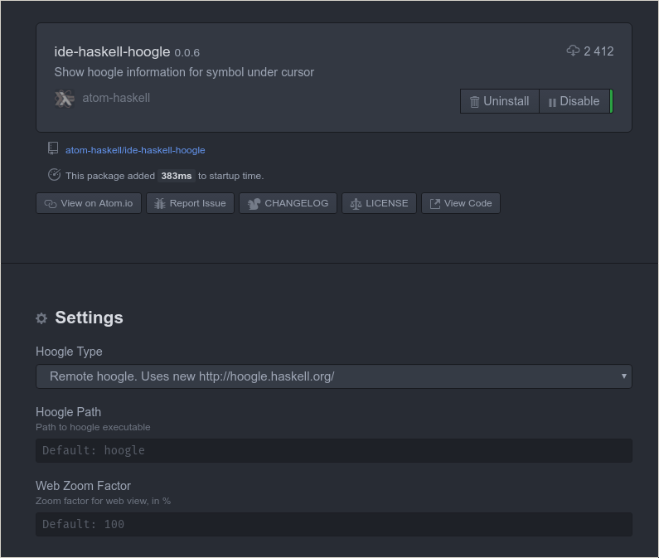Click the Uninstall package button

499,101
